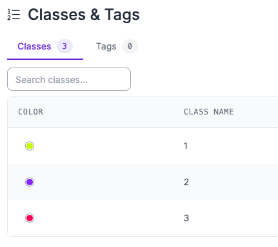Pick the lime green swatch for class 1
Screen dimensions: 278x247
30,146
